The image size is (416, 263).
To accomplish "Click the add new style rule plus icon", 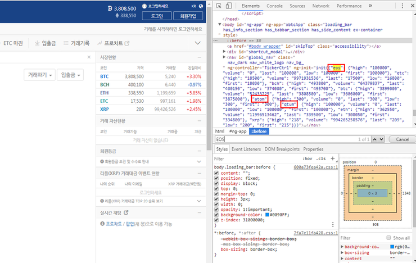I will pyautogui.click(x=332, y=158).
